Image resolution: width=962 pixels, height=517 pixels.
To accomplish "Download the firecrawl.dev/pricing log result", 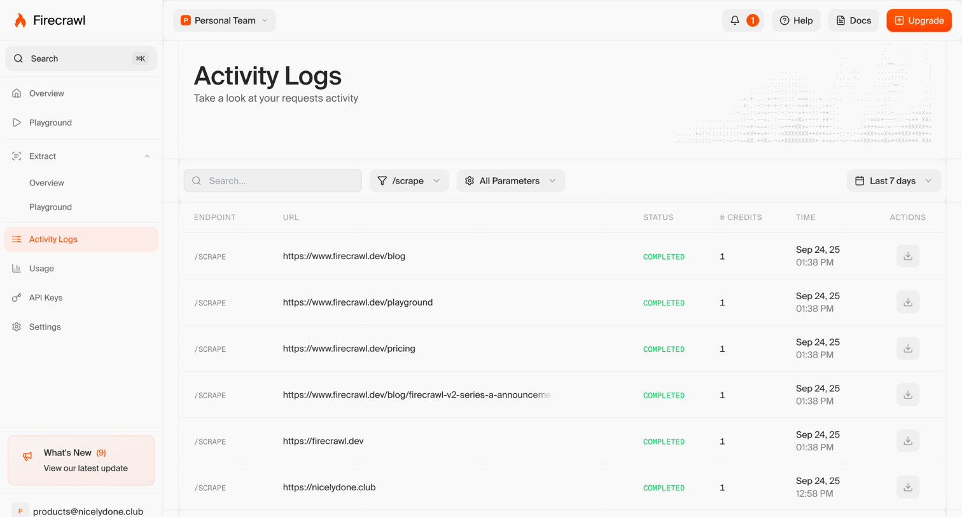I will point(908,349).
